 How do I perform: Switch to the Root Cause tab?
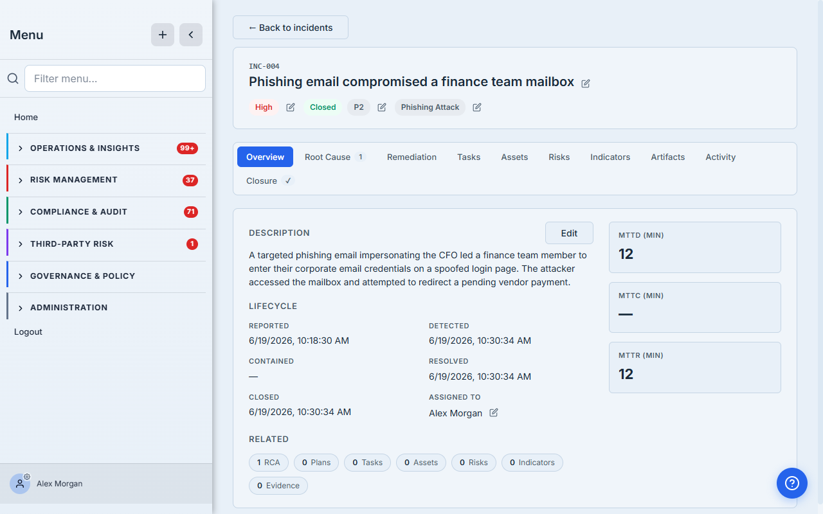click(335, 157)
